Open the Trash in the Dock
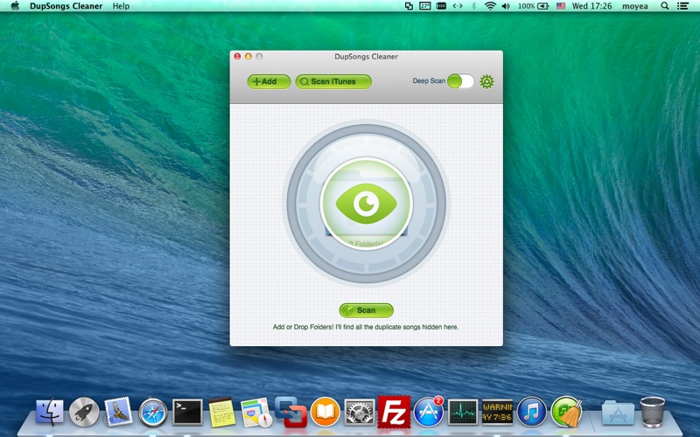 pyautogui.click(x=652, y=412)
